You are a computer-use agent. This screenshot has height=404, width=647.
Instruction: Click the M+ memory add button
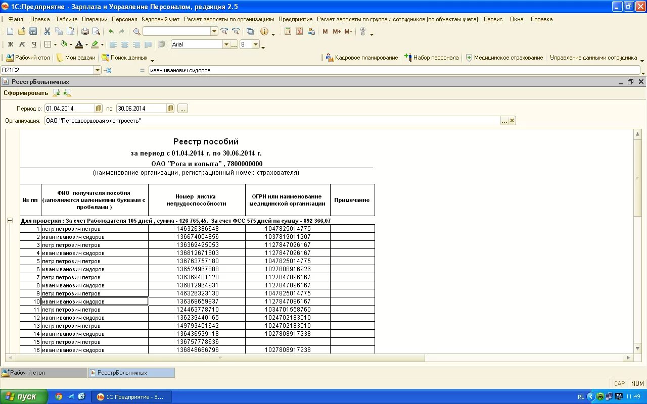click(x=337, y=31)
